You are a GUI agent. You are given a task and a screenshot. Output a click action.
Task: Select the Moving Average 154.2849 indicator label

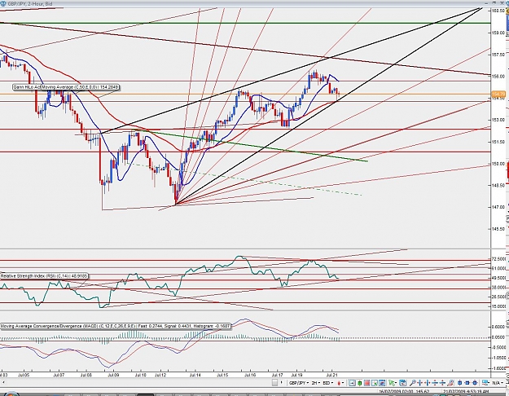[80, 87]
